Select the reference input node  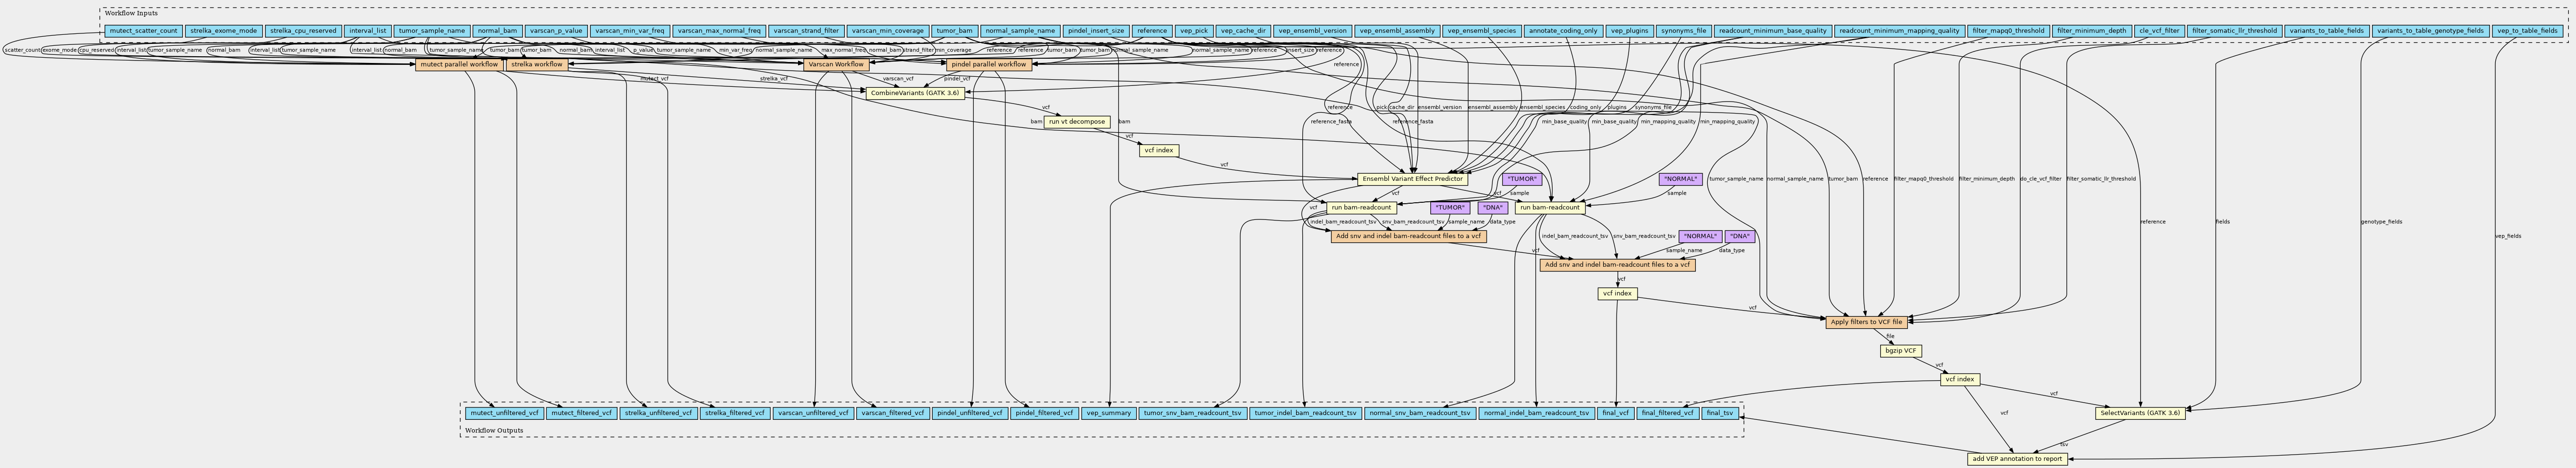(1152, 31)
